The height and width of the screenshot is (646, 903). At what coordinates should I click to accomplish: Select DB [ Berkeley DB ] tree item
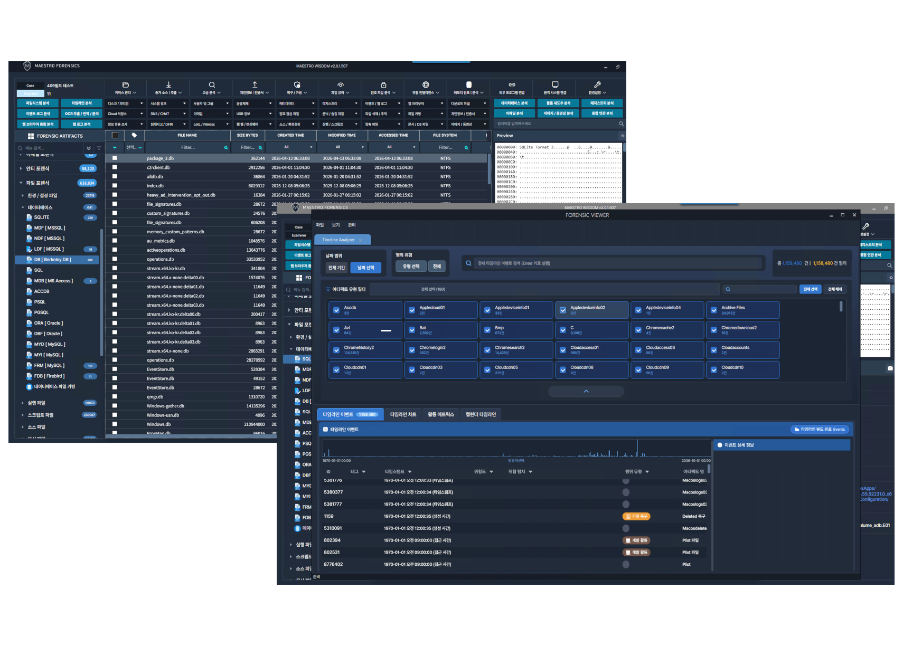(x=57, y=260)
